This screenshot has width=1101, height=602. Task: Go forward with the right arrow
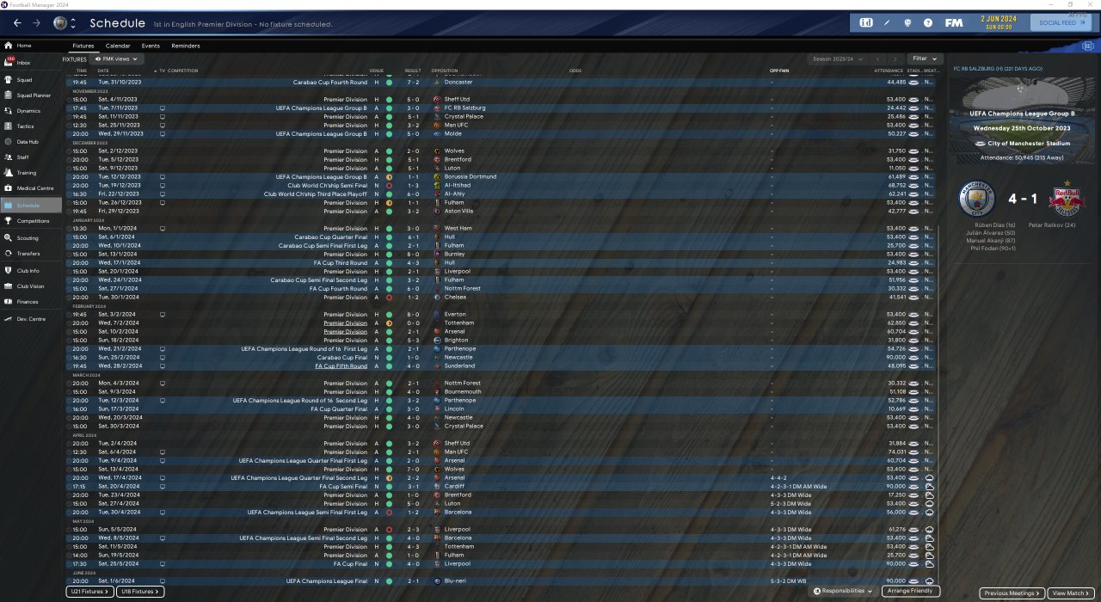pos(36,22)
